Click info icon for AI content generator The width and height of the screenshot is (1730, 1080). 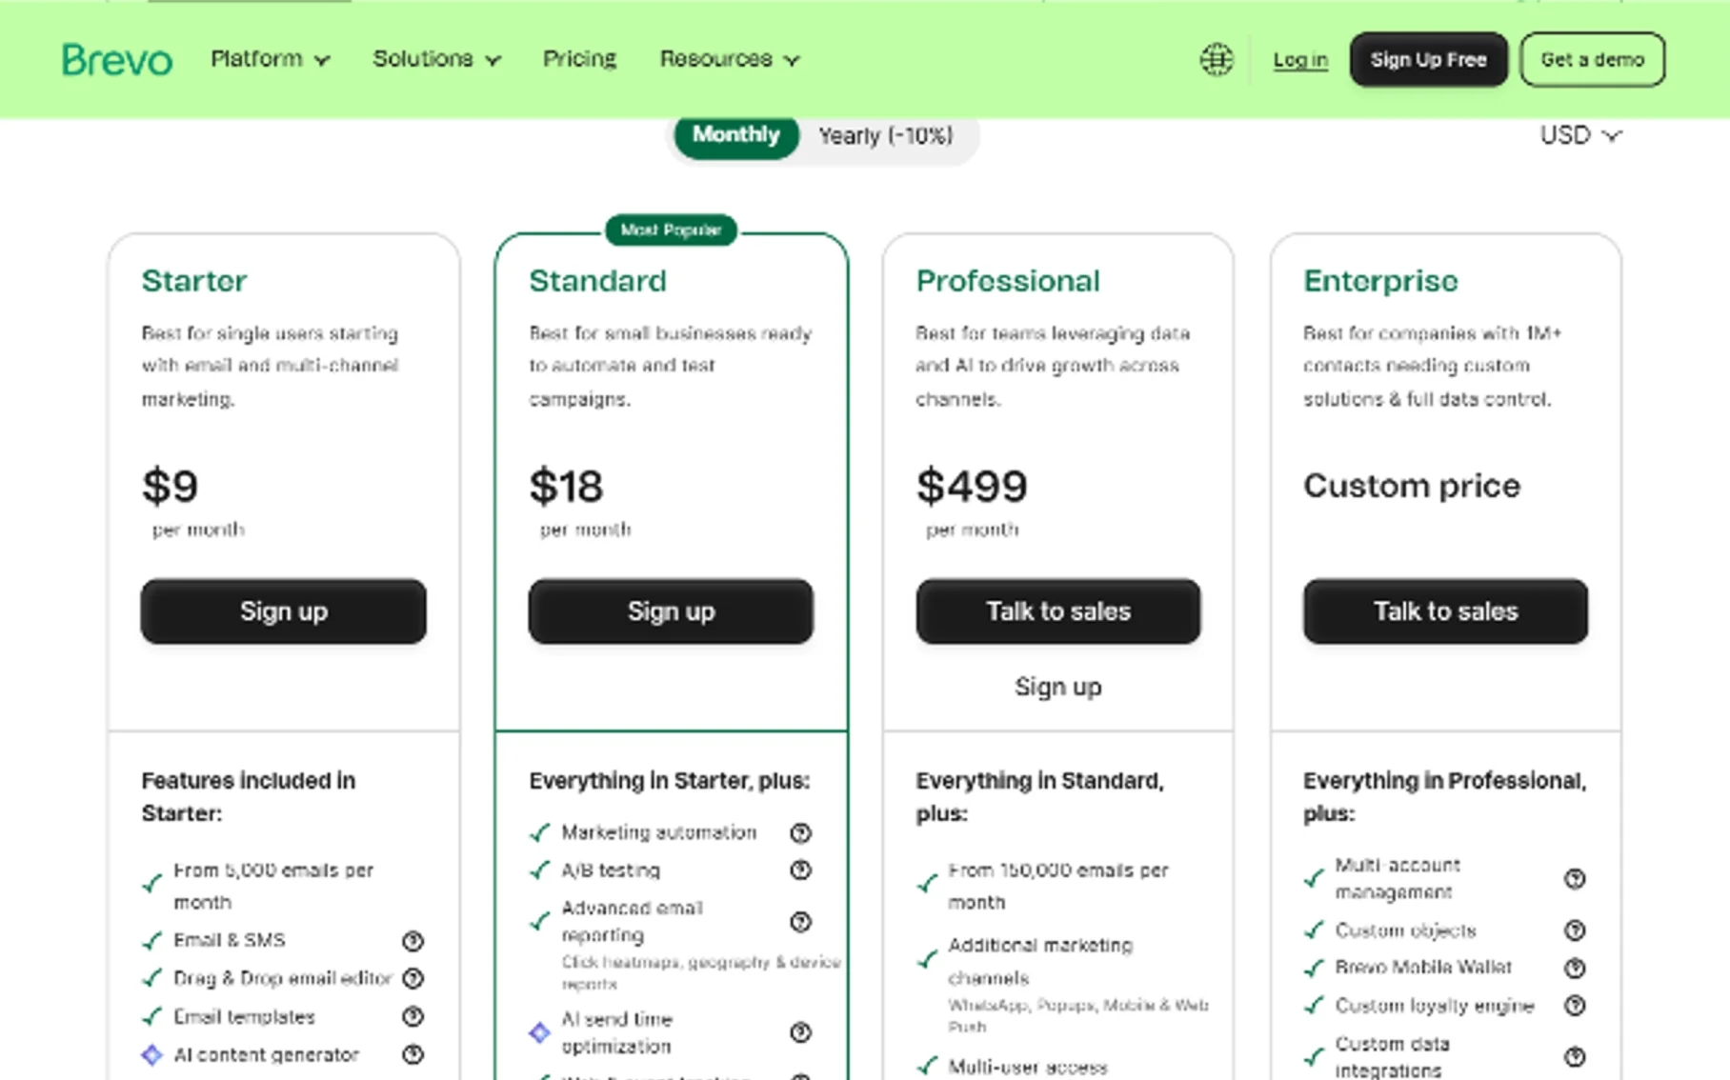(412, 1054)
